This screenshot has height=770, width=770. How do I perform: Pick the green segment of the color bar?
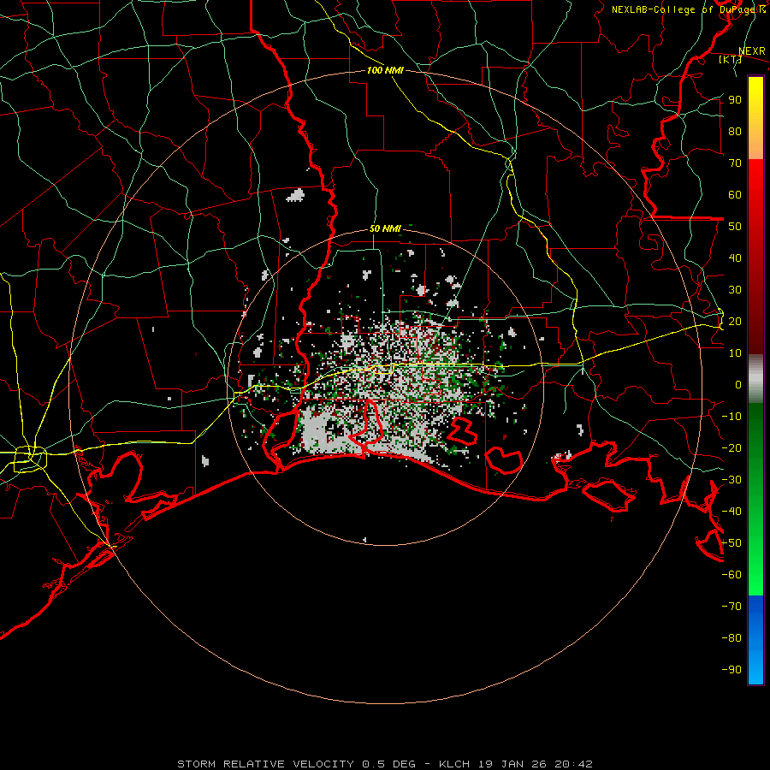click(755, 500)
